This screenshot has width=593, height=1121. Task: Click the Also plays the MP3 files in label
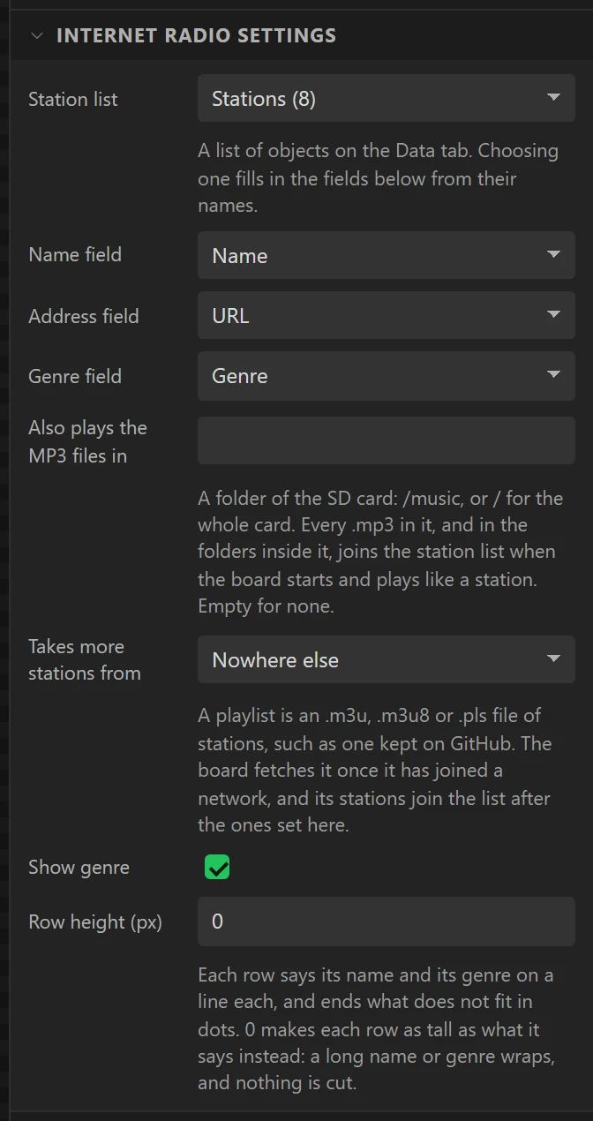click(x=87, y=441)
